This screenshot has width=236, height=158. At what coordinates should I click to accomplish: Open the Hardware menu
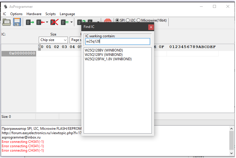[x=34, y=14]
